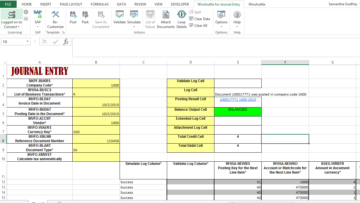
Task: Click the Document Type cell containing SA
Action: tap(96, 148)
